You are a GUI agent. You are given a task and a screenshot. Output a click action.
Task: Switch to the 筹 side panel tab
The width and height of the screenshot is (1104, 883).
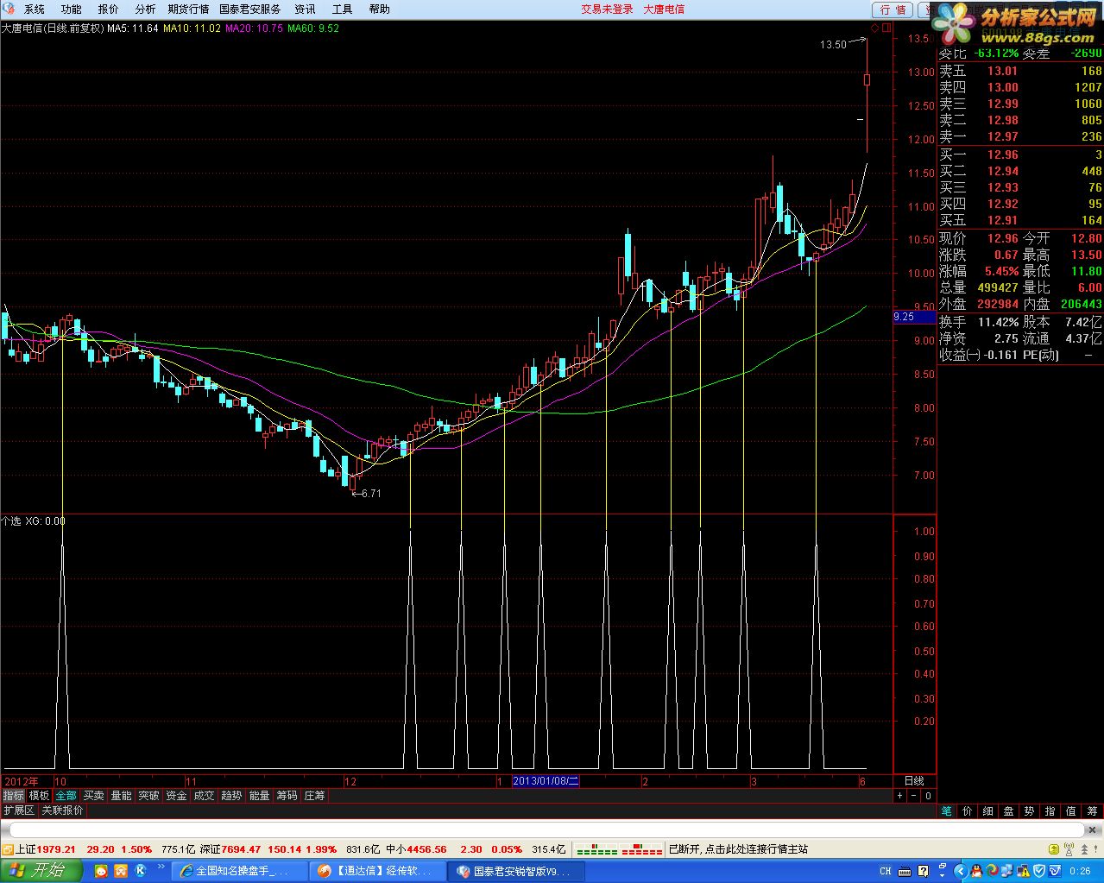[1092, 811]
